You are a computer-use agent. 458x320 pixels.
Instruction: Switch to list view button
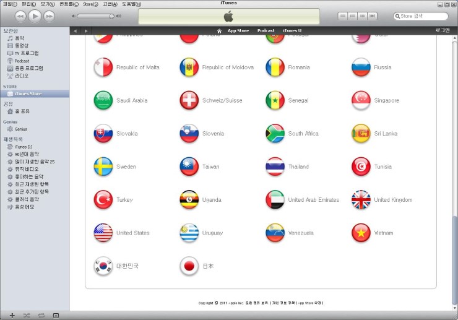[343, 16]
